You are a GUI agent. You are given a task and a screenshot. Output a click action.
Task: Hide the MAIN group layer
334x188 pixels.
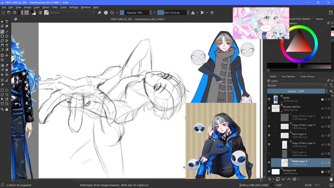point(269,99)
